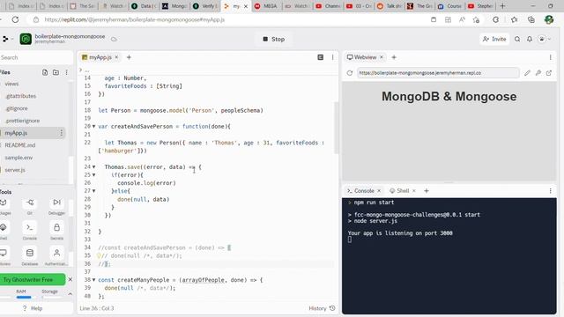Open the browser profile avatar
This screenshot has width=564, height=317.
(x=549, y=19)
